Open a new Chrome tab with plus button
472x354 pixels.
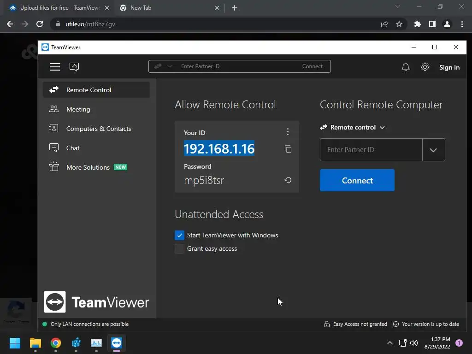235,8
